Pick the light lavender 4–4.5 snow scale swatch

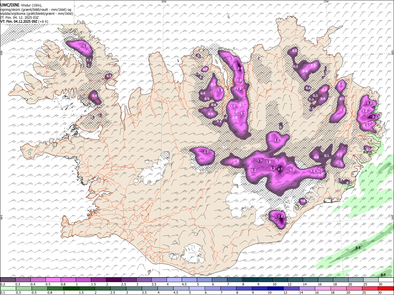coord(174,280)
